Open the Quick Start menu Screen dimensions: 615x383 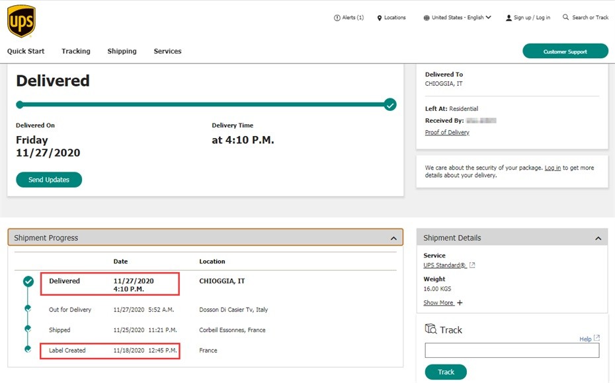[26, 52]
